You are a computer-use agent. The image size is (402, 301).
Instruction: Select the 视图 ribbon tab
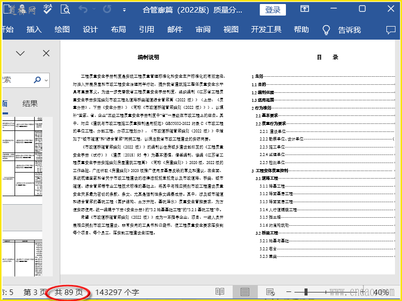point(231,30)
